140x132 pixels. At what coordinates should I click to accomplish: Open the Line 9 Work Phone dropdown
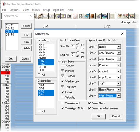(119, 96)
